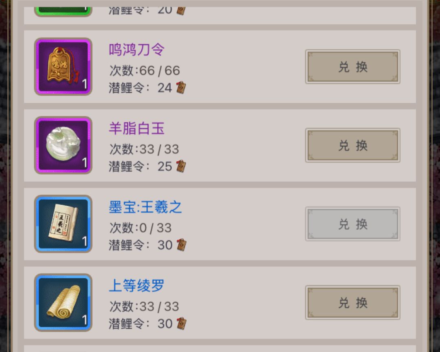
Task: Click the blue 墨宝:王羲之 title text
Action: coord(145,207)
